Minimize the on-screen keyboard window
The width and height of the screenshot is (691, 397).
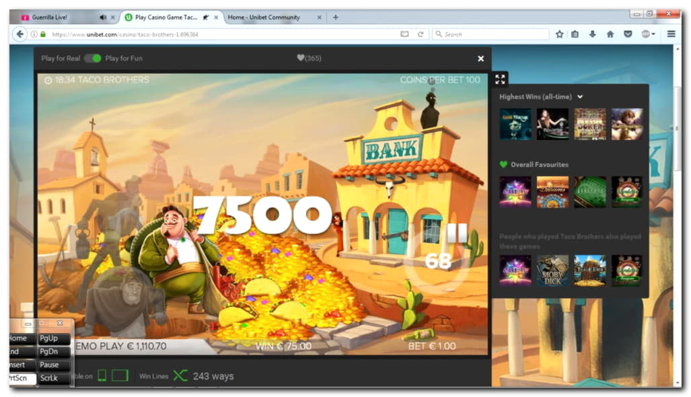[28, 324]
